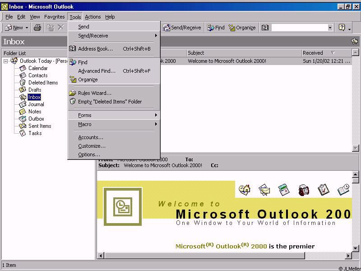Choose Organize in the Tools menu
The width and height of the screenshot is (361, 271).
[x=114, y=79]
